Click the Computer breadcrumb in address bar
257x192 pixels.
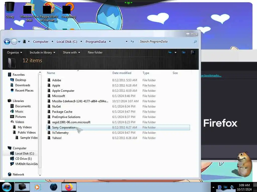[41, 42]
